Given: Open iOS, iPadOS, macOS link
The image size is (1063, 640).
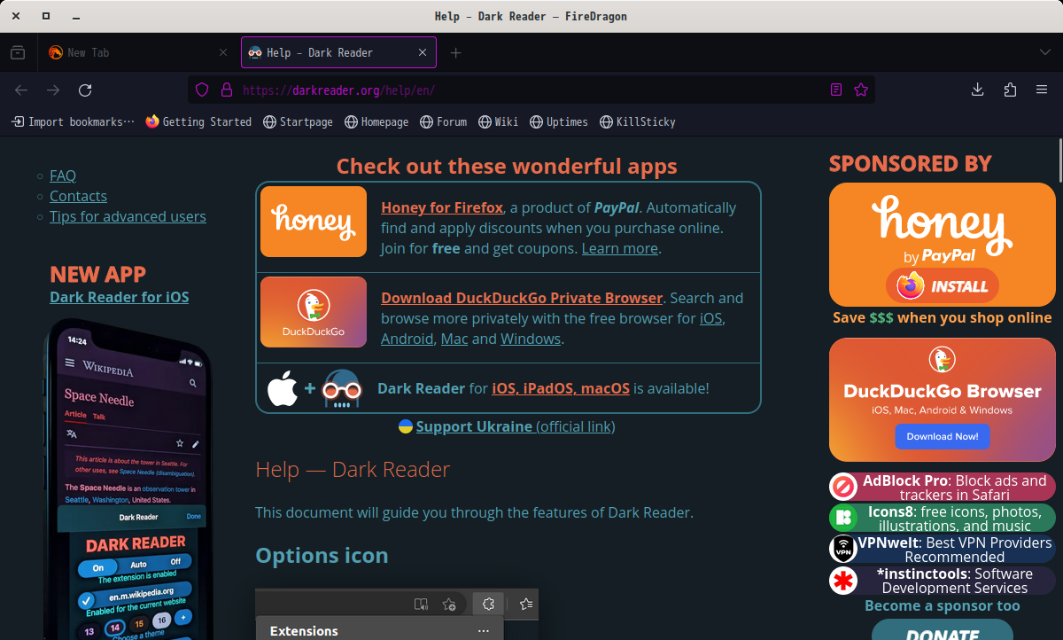Looking at the screenshot, I should [x=561, y=388].
